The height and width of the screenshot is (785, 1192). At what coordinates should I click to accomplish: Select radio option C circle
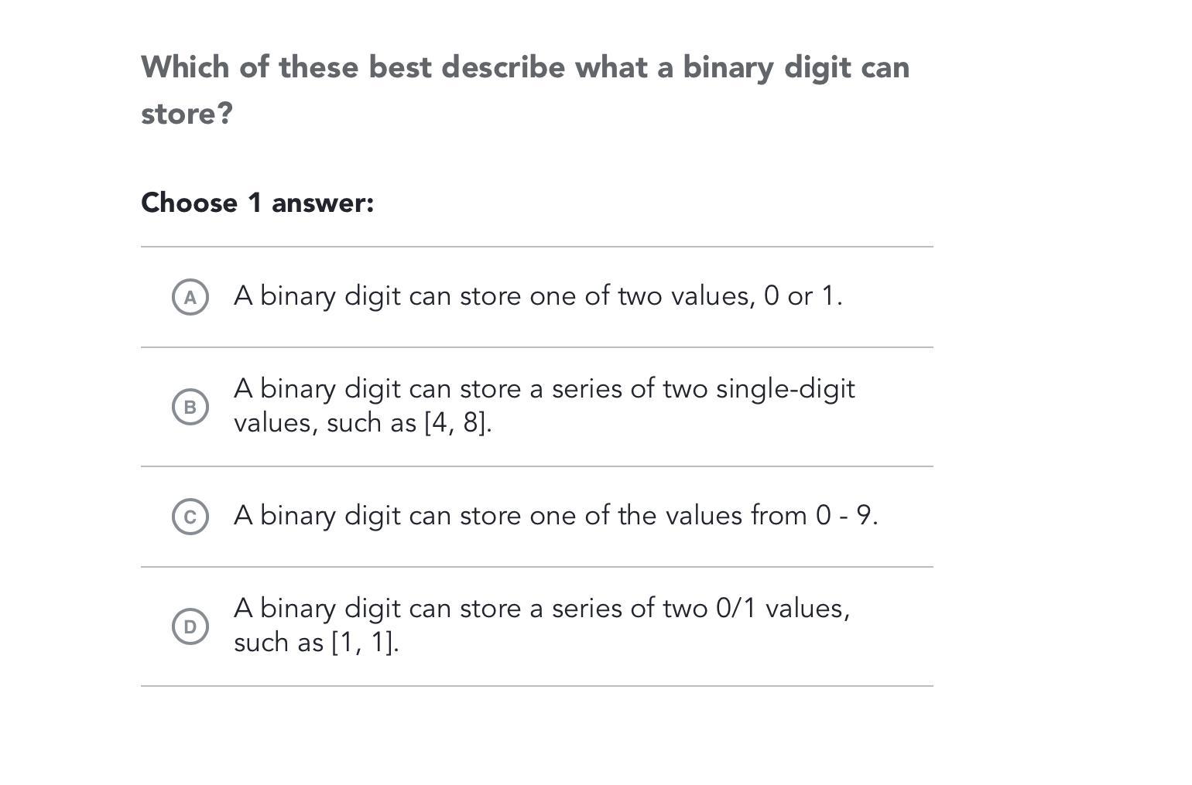tap(190, 517)
